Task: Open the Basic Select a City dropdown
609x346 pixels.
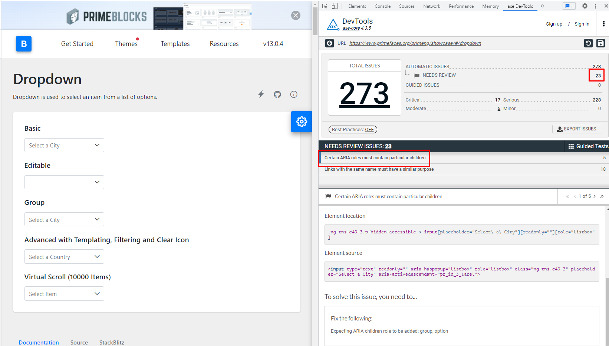Action: coord(64,145)
